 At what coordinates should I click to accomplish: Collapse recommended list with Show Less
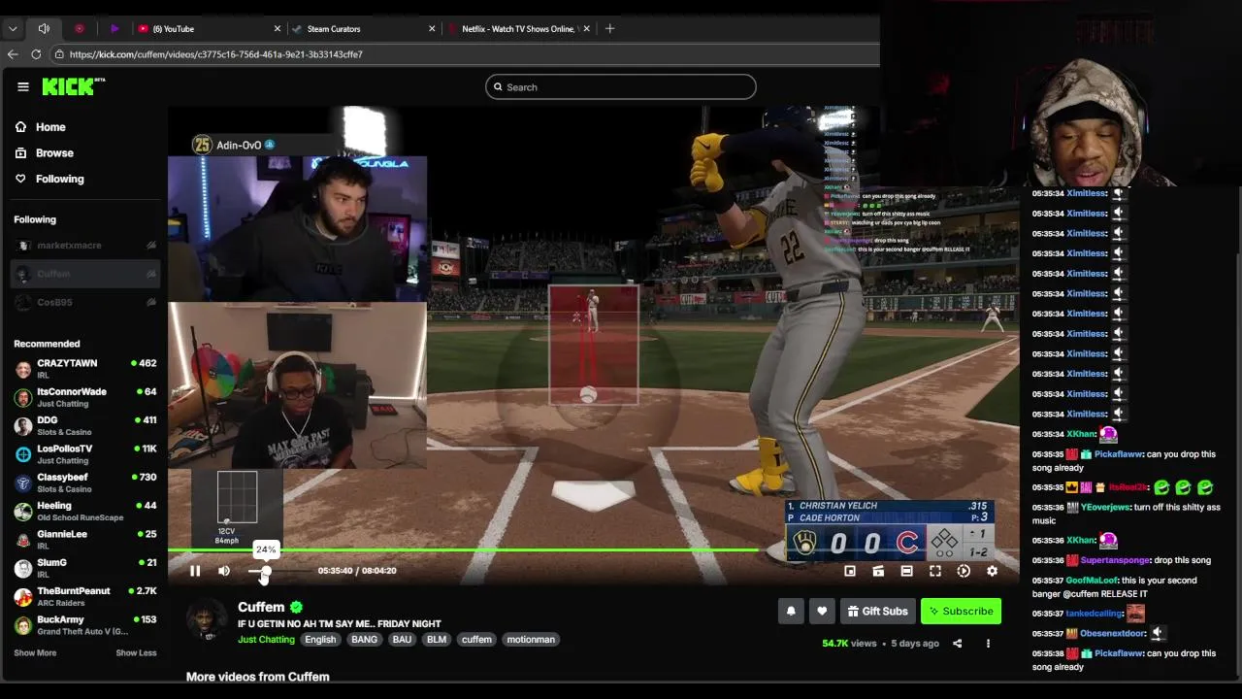point(136,652)
